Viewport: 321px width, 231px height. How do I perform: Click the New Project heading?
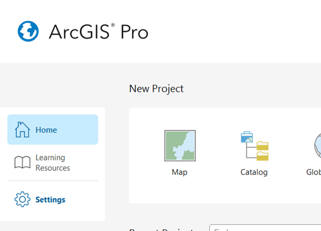156,89
